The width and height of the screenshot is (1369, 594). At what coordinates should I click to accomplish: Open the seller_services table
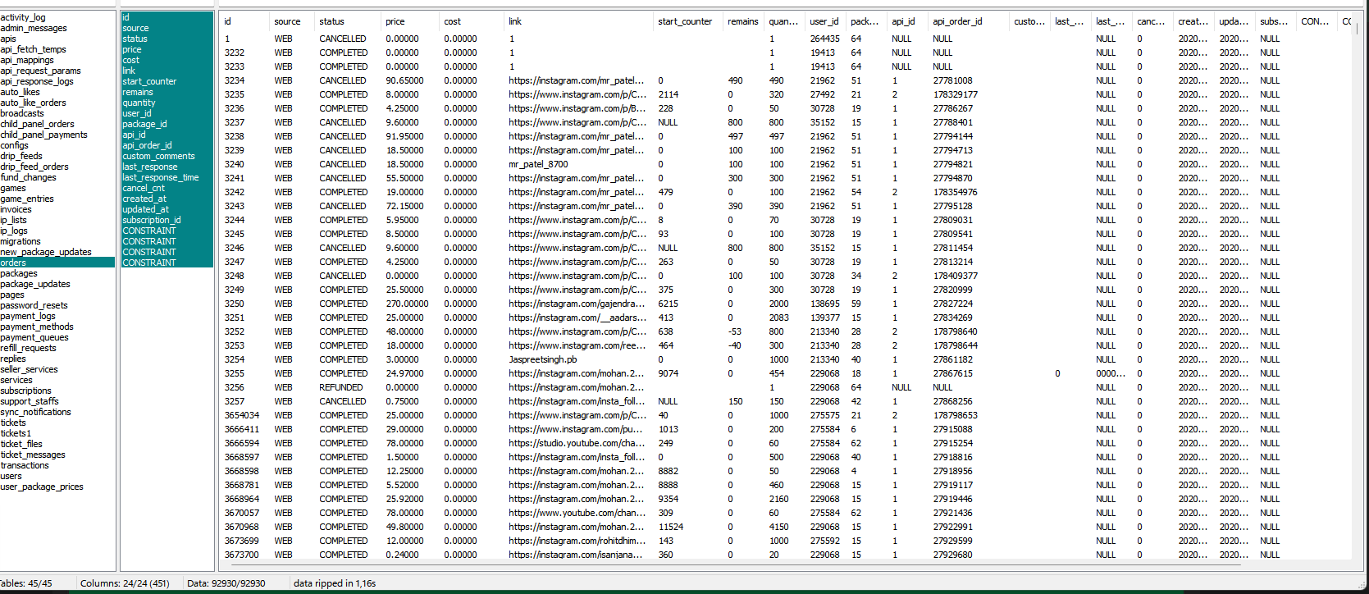(30, 369)
